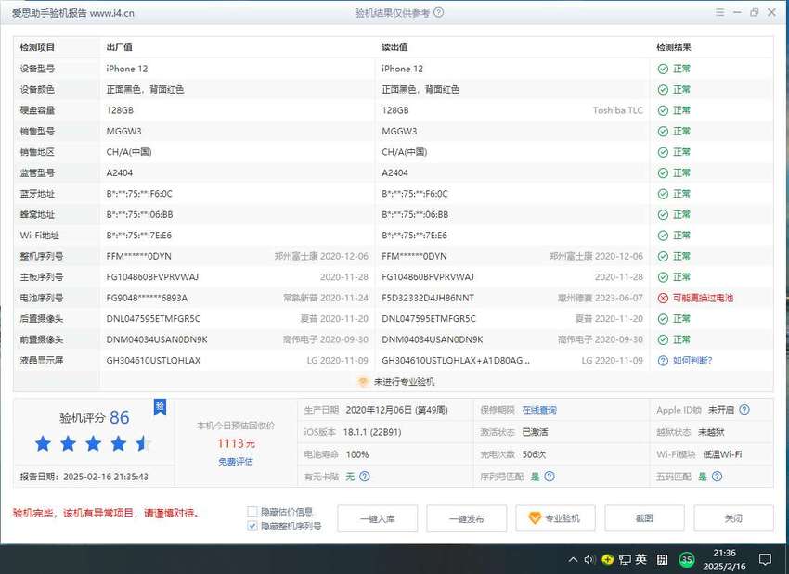Open the 免费评估 link
Viewport: 789px width, 574px height.
pyautogui.click(x=236, y=462)
